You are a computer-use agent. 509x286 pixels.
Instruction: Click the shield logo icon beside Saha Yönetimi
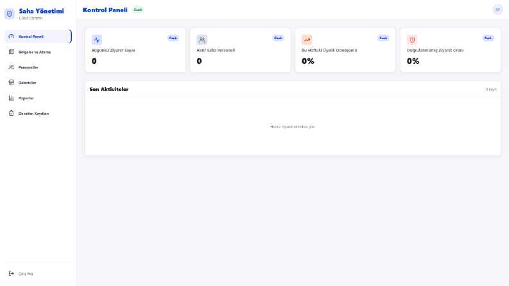pos(10,14)
